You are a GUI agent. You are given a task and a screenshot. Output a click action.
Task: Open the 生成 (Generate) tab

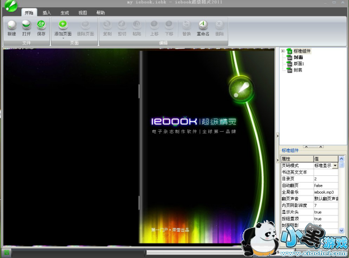64,12
